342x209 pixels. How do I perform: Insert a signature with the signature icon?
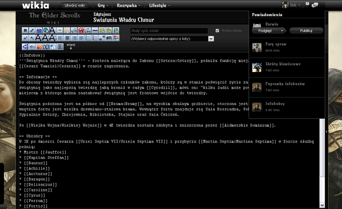[88, 30]
